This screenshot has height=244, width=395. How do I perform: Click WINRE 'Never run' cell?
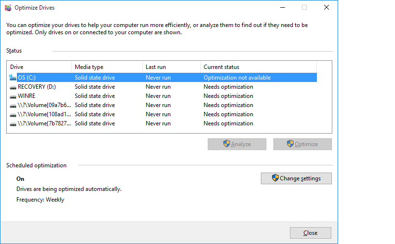click(x=158, y=96)
